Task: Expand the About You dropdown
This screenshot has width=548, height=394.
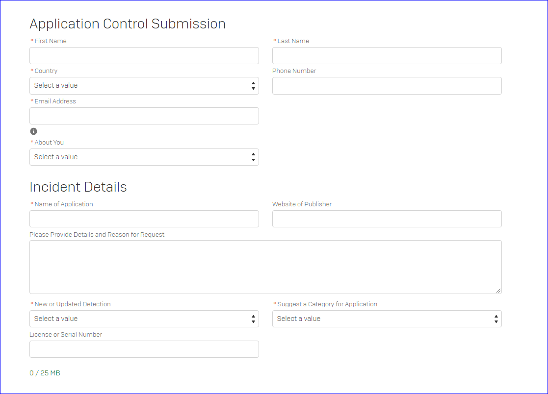Action: point(144,157)
